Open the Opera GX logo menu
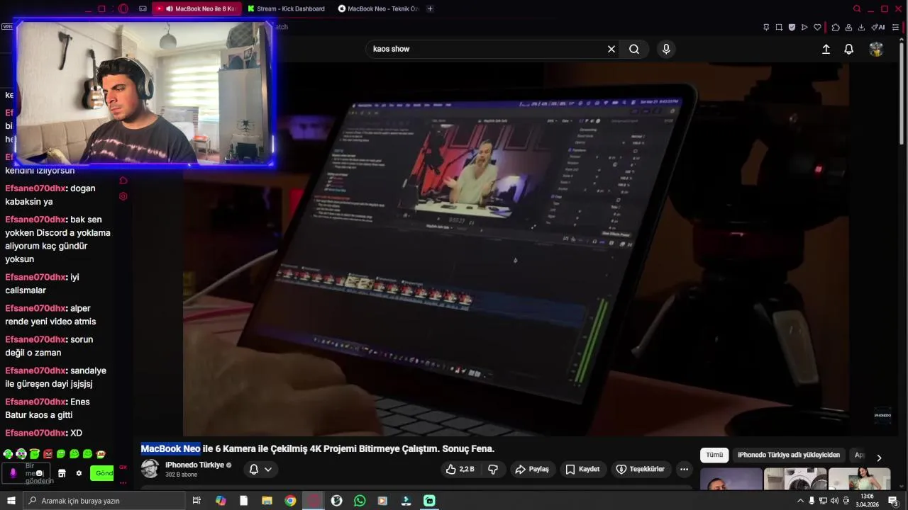Screen dimensions: 908x510 (123, 8)
